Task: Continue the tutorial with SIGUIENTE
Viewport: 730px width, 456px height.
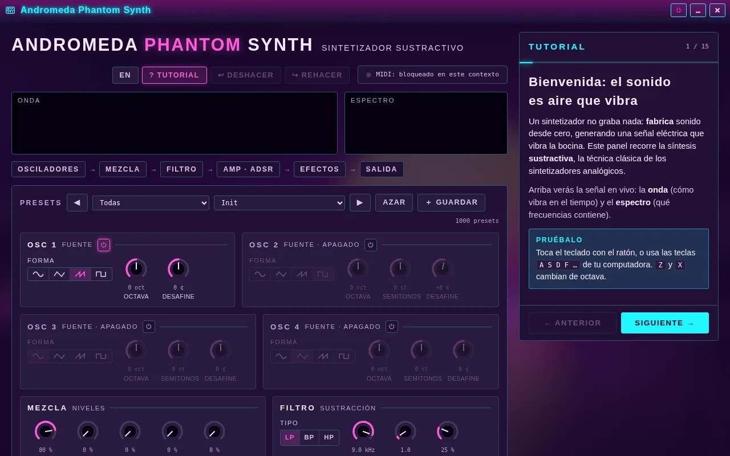Action: 665,323
